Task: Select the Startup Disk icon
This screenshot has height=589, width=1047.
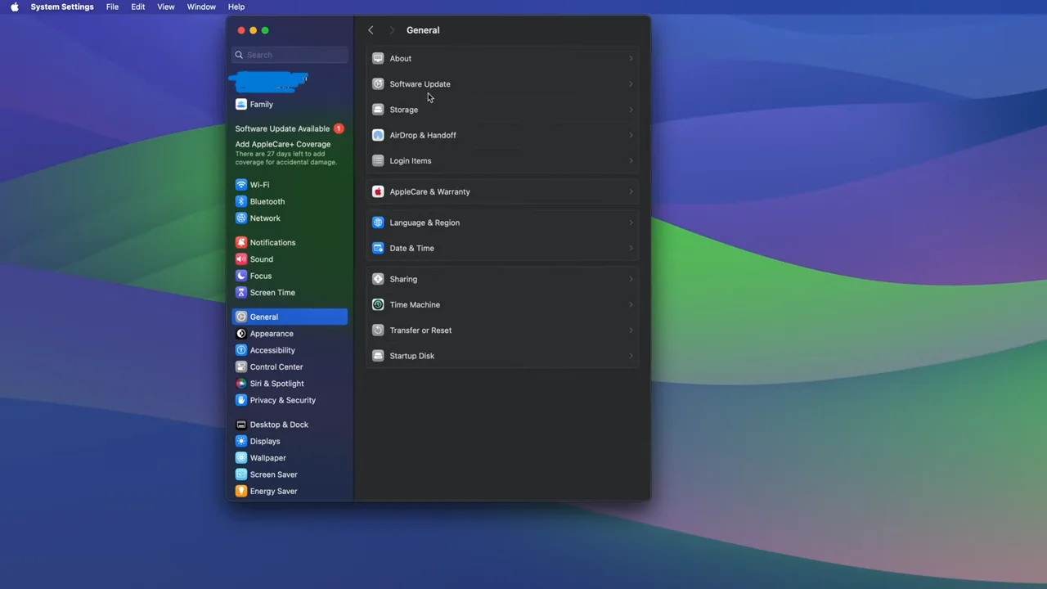Action: tap(378, 356)
